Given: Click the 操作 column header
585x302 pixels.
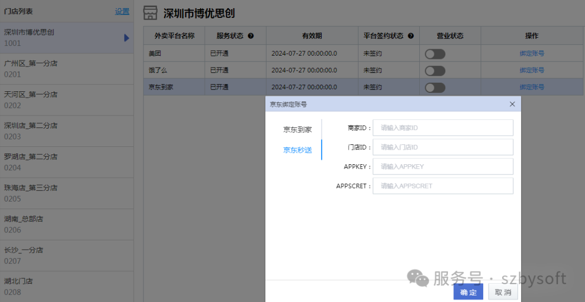Looking at the screenshot, I should pos(532,36).
